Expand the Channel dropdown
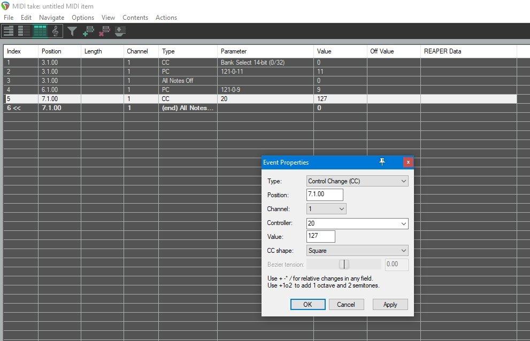 pyautogui.click(x=326, y=209)
